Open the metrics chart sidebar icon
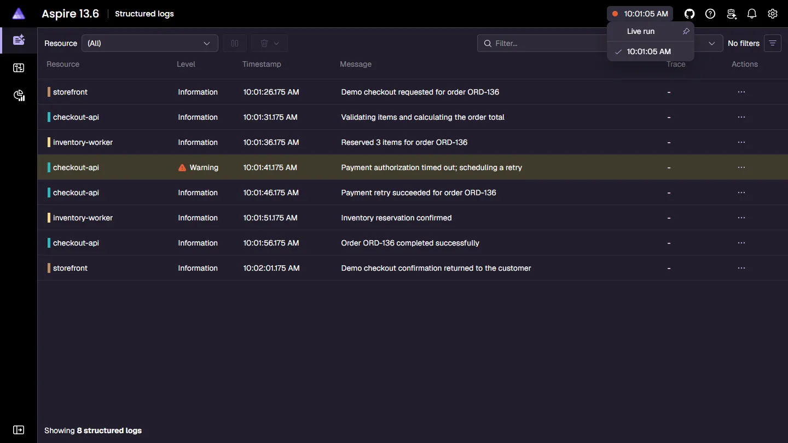This screenshot has height=443, width=788. coord(19,96)
